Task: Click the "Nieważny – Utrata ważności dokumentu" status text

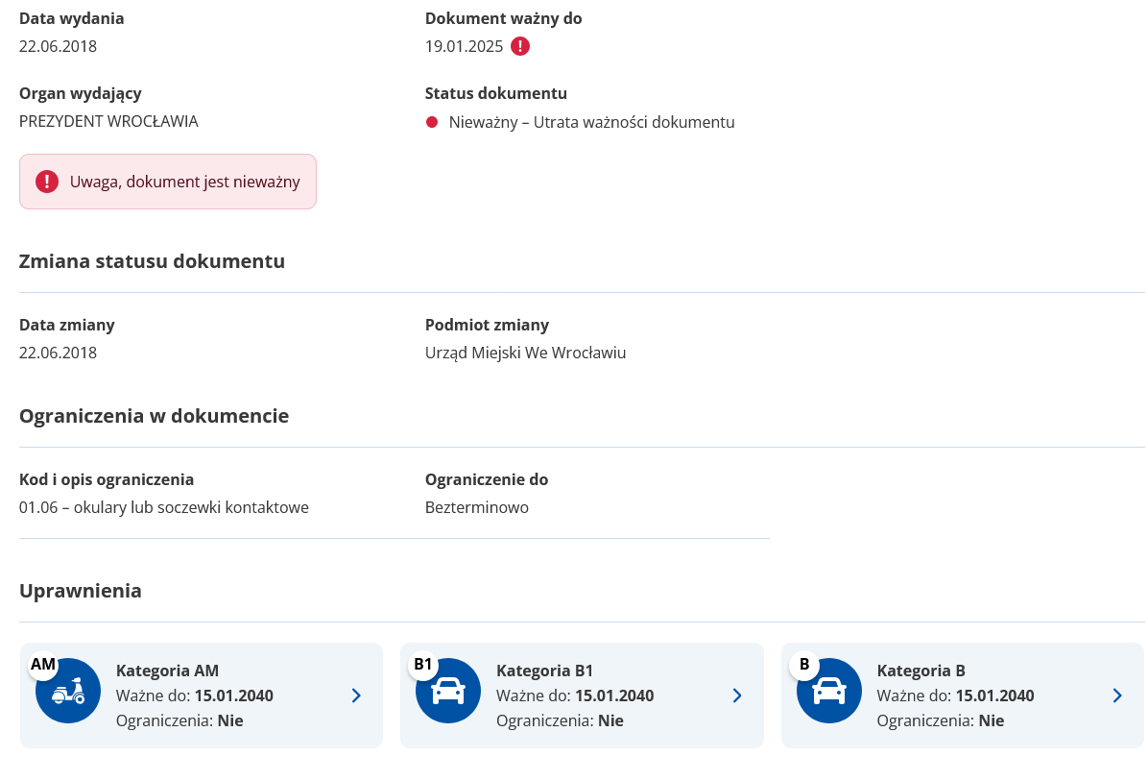Action: click(591, 122)
